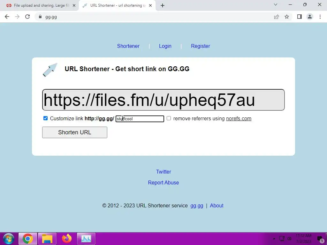
Task: Go back using the browser back arrow
Action: (7, 17)
